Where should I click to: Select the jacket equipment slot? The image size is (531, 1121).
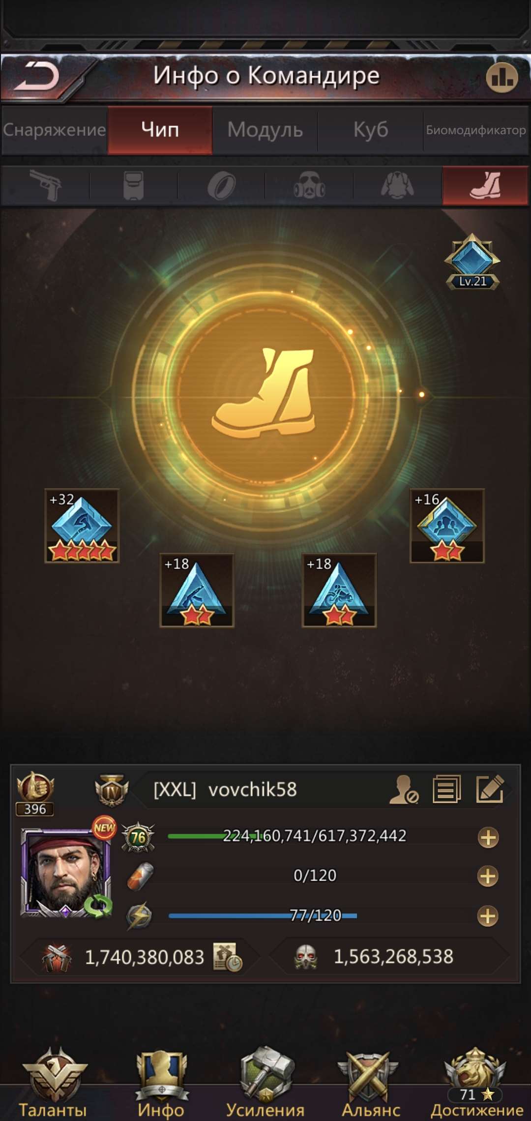click(x=397, y=185)
